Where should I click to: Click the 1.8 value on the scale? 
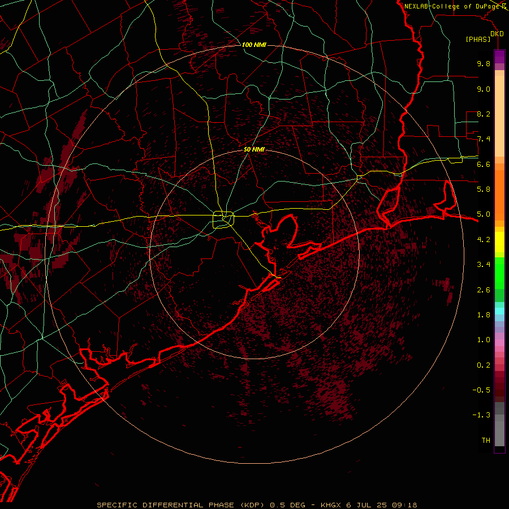click(484, 315)
